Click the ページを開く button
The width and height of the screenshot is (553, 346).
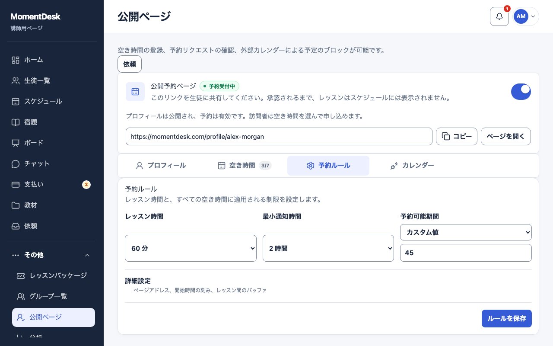[506, 136]
